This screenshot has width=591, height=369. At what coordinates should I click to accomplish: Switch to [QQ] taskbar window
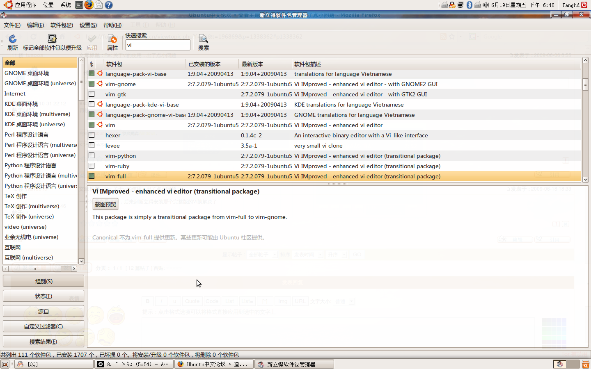(54, 364)
